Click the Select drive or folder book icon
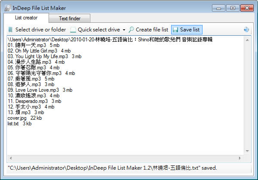The image size is (258, 180). coord(11,30)
